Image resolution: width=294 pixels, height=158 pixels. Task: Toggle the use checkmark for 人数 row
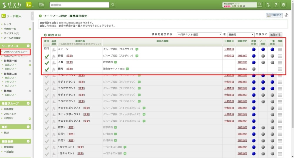click(46, 62)
